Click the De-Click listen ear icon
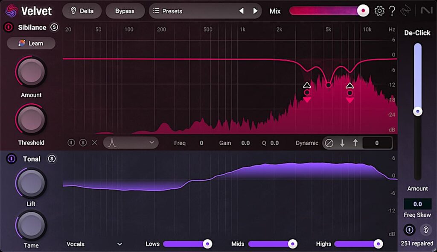This screenshot has width=437, height=252. pyautogui.click(x=425, y=230)
